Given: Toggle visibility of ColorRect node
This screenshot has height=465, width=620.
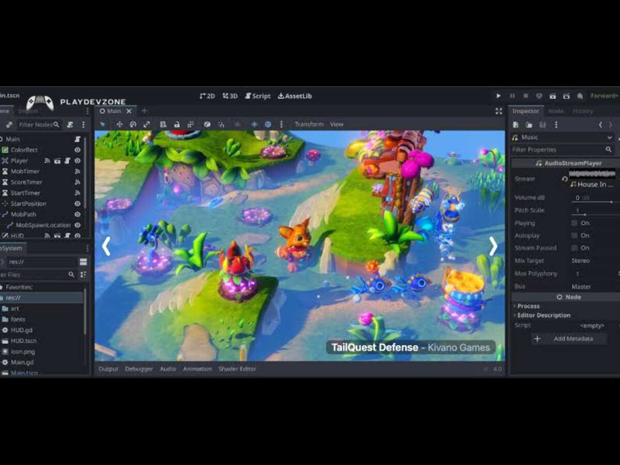Looking at the screenshot, I should tap(78, 150).
